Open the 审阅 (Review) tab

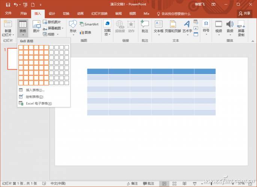tap(118, 13)
